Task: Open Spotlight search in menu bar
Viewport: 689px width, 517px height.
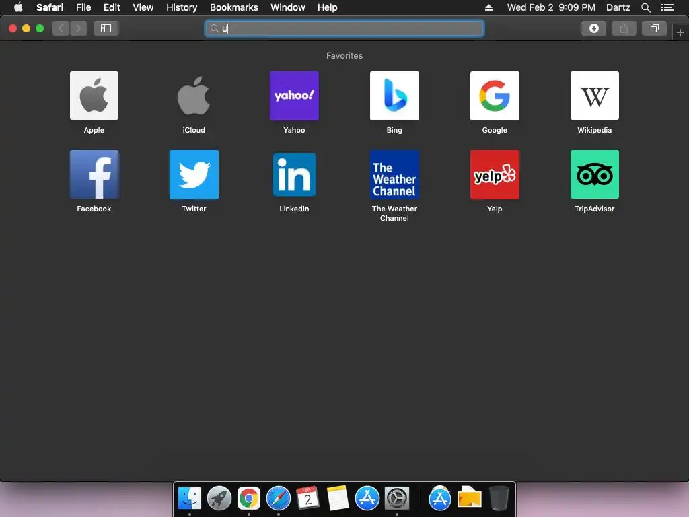Action: click(x=645, y=7)
